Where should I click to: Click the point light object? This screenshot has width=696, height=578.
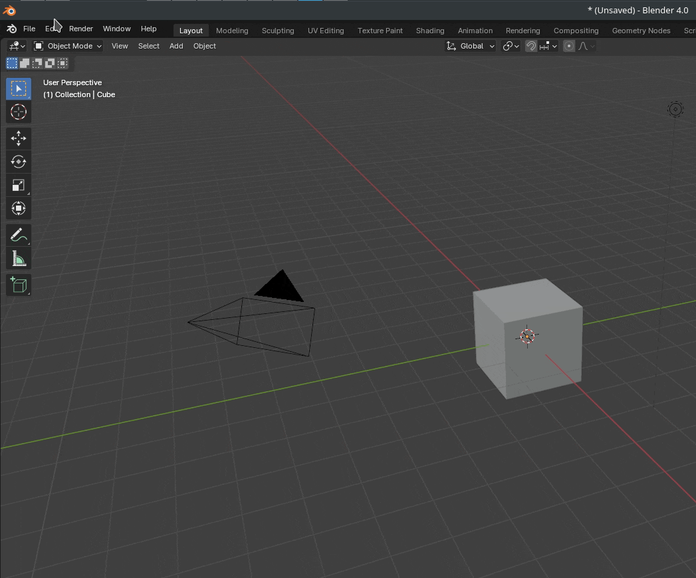tap(675, 109)
